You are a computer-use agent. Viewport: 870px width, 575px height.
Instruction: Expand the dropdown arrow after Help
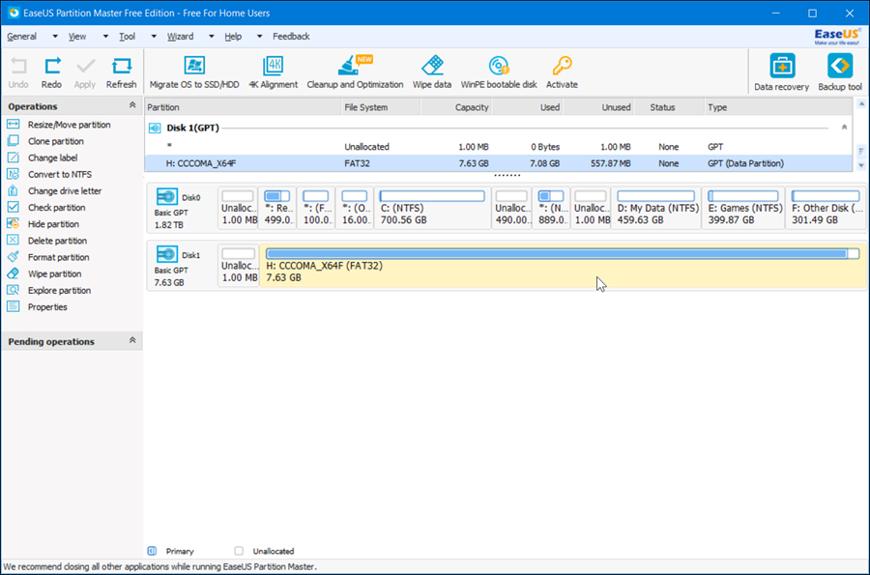pyautogui.click(x=259, y=37)
